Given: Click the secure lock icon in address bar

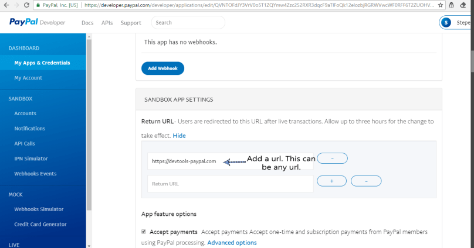Looking at the screenshot, I should pyautogui.click(x=38, y=5).
